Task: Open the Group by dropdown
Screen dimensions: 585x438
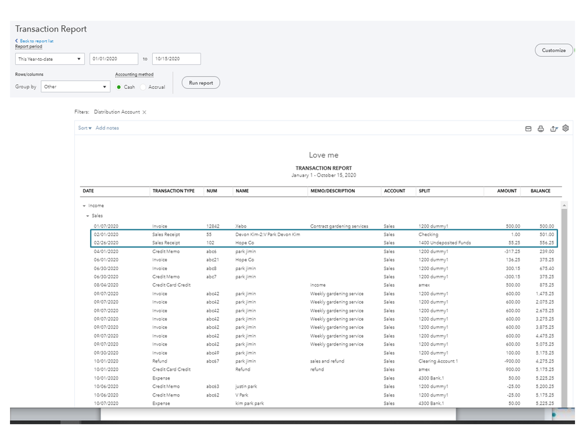Action: [76, 87]
